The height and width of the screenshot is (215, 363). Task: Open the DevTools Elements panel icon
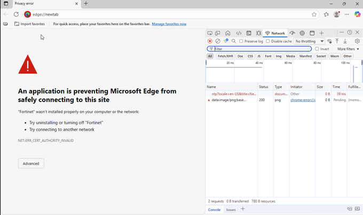(239, 33)
